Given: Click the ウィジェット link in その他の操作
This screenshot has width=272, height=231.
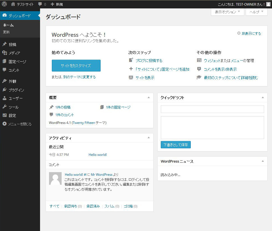Looking at the screenshot, I should click(x=212, y=61).
